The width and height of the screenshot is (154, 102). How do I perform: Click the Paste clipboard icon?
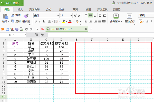point(6,16)
